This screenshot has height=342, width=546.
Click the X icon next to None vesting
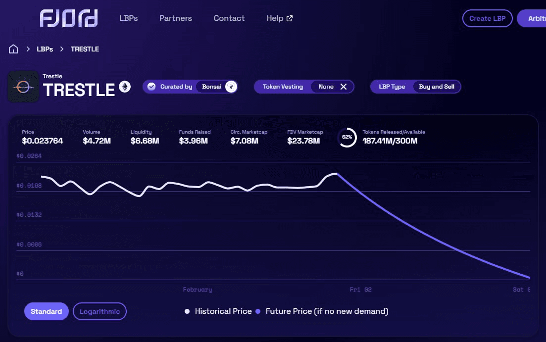(x=344, y=87)
